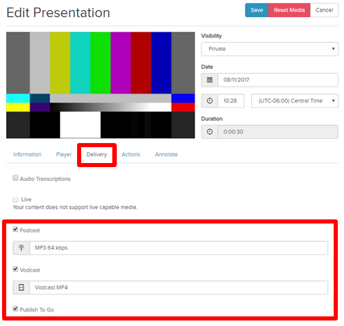Uncheck the Vodcast checkbox
This screenshot has height=326, width=344.
coord(15,269)
